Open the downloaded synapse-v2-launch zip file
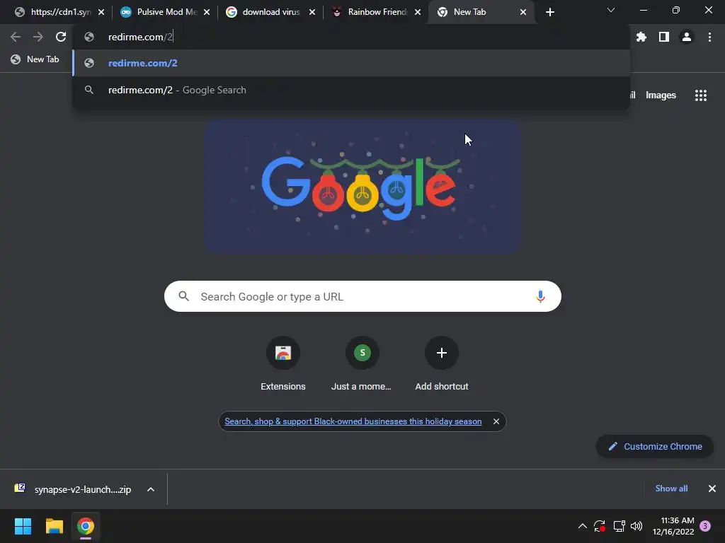This screenshot has height=543, width=725. click(x=74, y=489)
